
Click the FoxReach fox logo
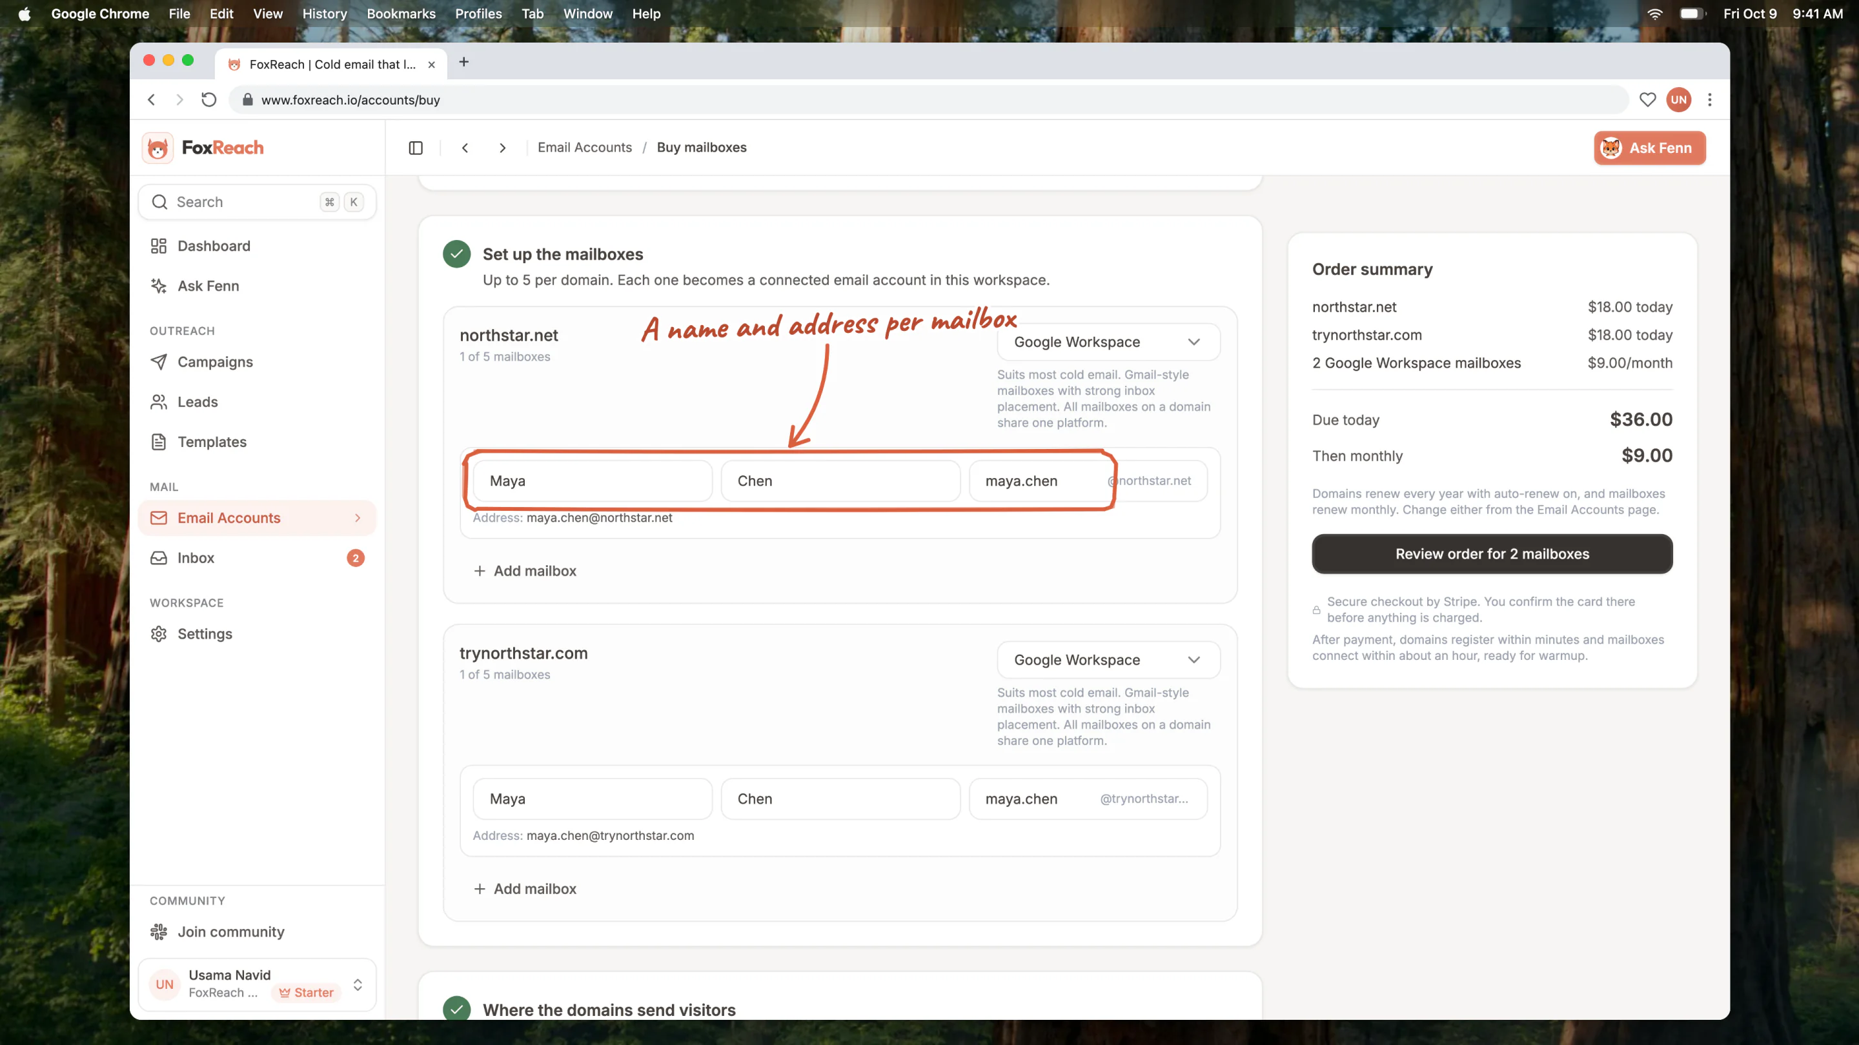157,148
